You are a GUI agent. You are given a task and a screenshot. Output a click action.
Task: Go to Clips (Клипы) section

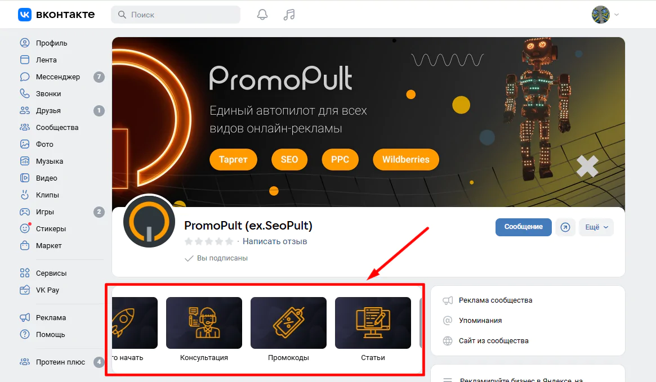coord(47,195)
